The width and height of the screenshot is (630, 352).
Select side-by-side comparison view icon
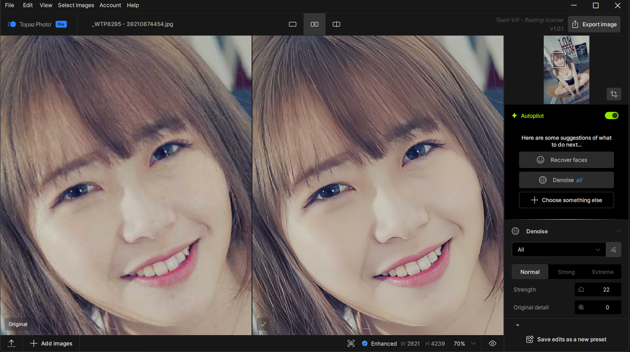point(315,24)
